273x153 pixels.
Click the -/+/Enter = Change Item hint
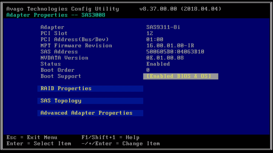[x=121, y=144]
